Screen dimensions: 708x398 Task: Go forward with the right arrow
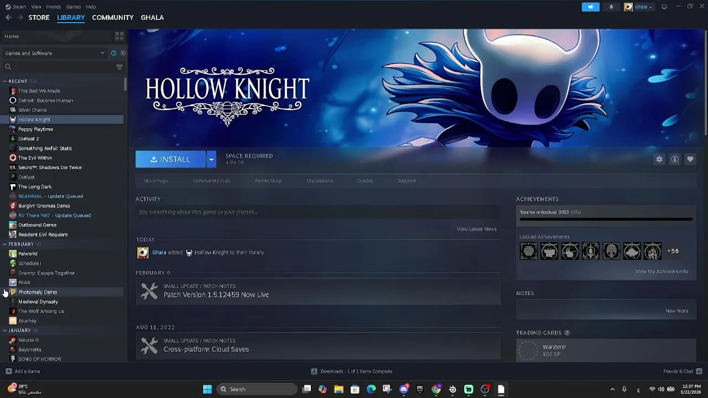coord(20,18)
